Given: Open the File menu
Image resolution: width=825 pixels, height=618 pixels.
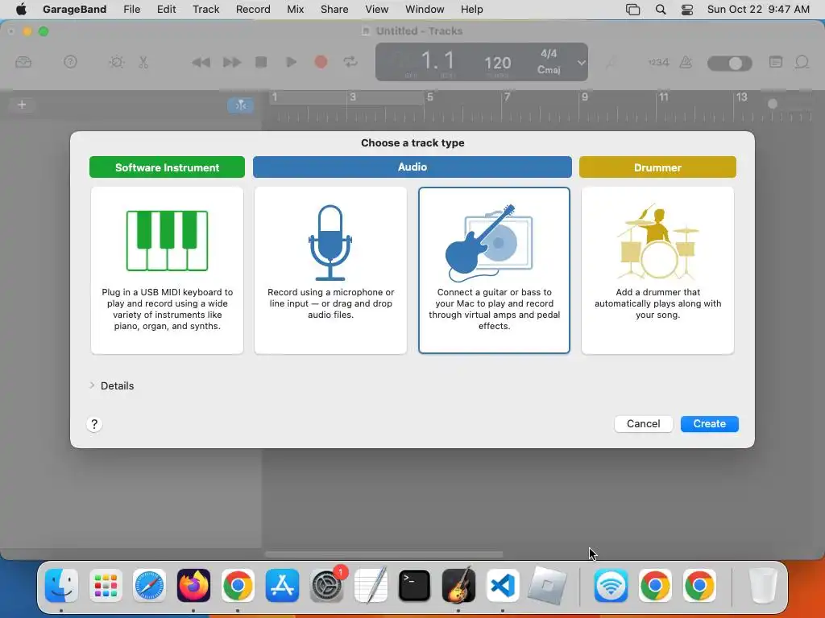Looking at the screenshot, I should (131, 9).
